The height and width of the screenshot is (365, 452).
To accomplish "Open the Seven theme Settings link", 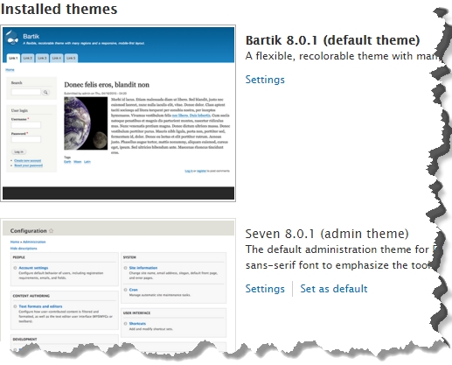I will (265, 289).
